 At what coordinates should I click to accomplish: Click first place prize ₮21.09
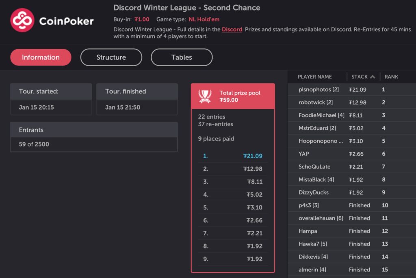254,155
